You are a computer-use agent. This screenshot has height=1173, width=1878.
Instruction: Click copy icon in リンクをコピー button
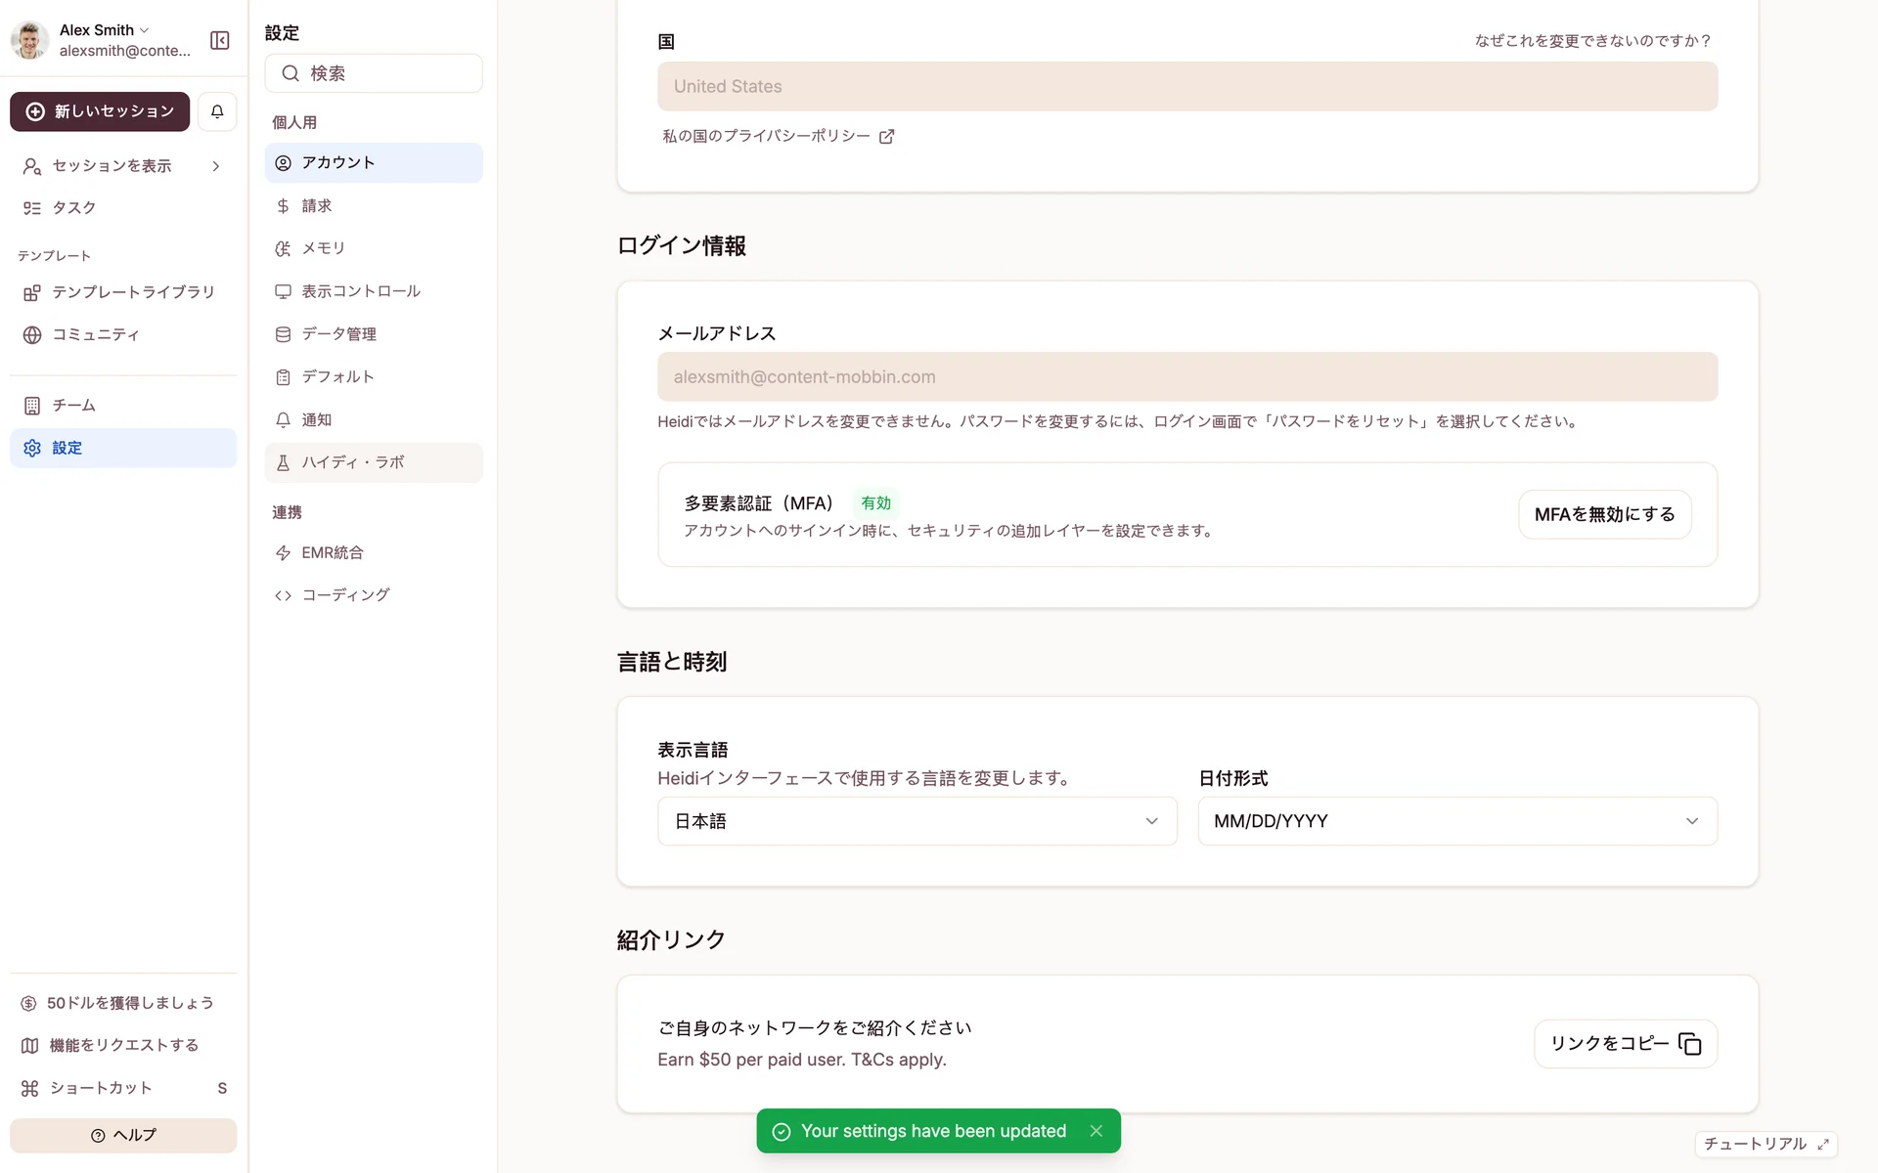click(x=1689, y=1044)
